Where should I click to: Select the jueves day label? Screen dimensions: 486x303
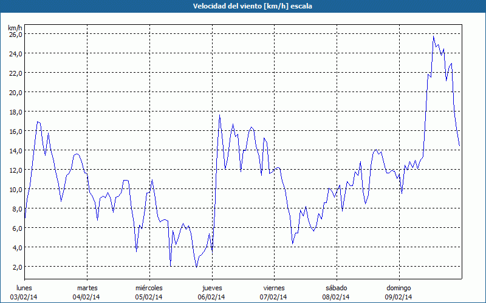point(212,288)
